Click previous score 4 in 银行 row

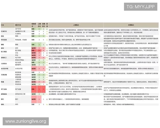pos(39,99)
